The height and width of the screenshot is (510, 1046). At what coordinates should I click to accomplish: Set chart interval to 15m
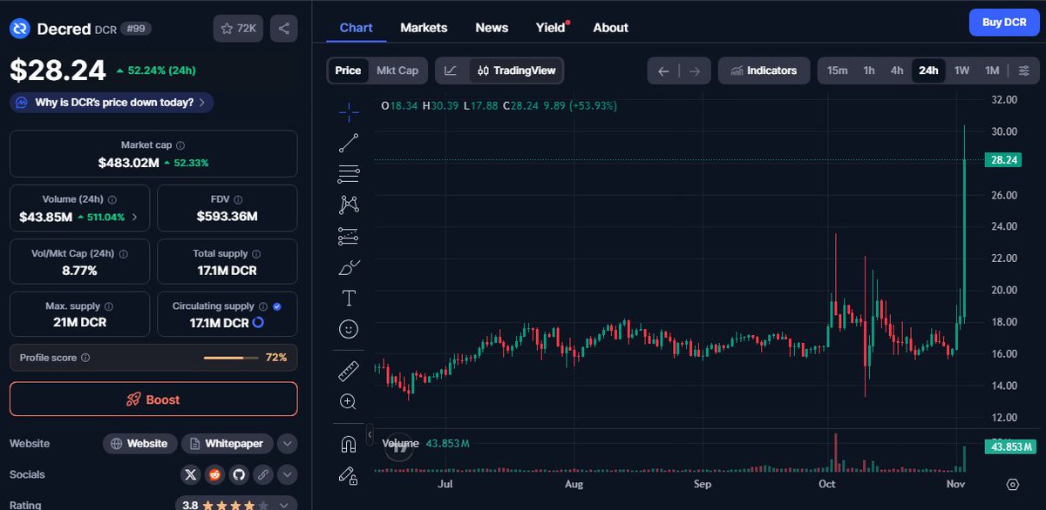tap(837, 70)
